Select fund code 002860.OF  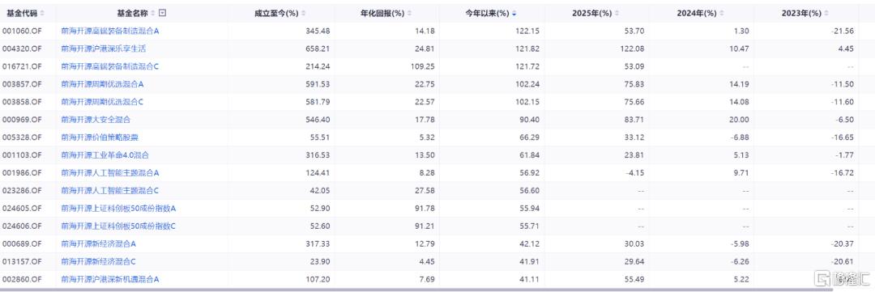[x=23, y=279]
